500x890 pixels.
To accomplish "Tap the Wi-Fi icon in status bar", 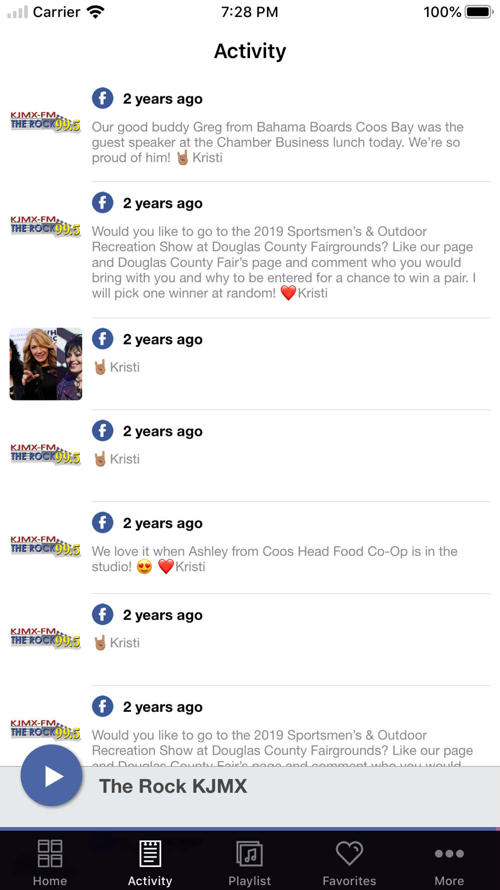I will click(x=95, y=12).
